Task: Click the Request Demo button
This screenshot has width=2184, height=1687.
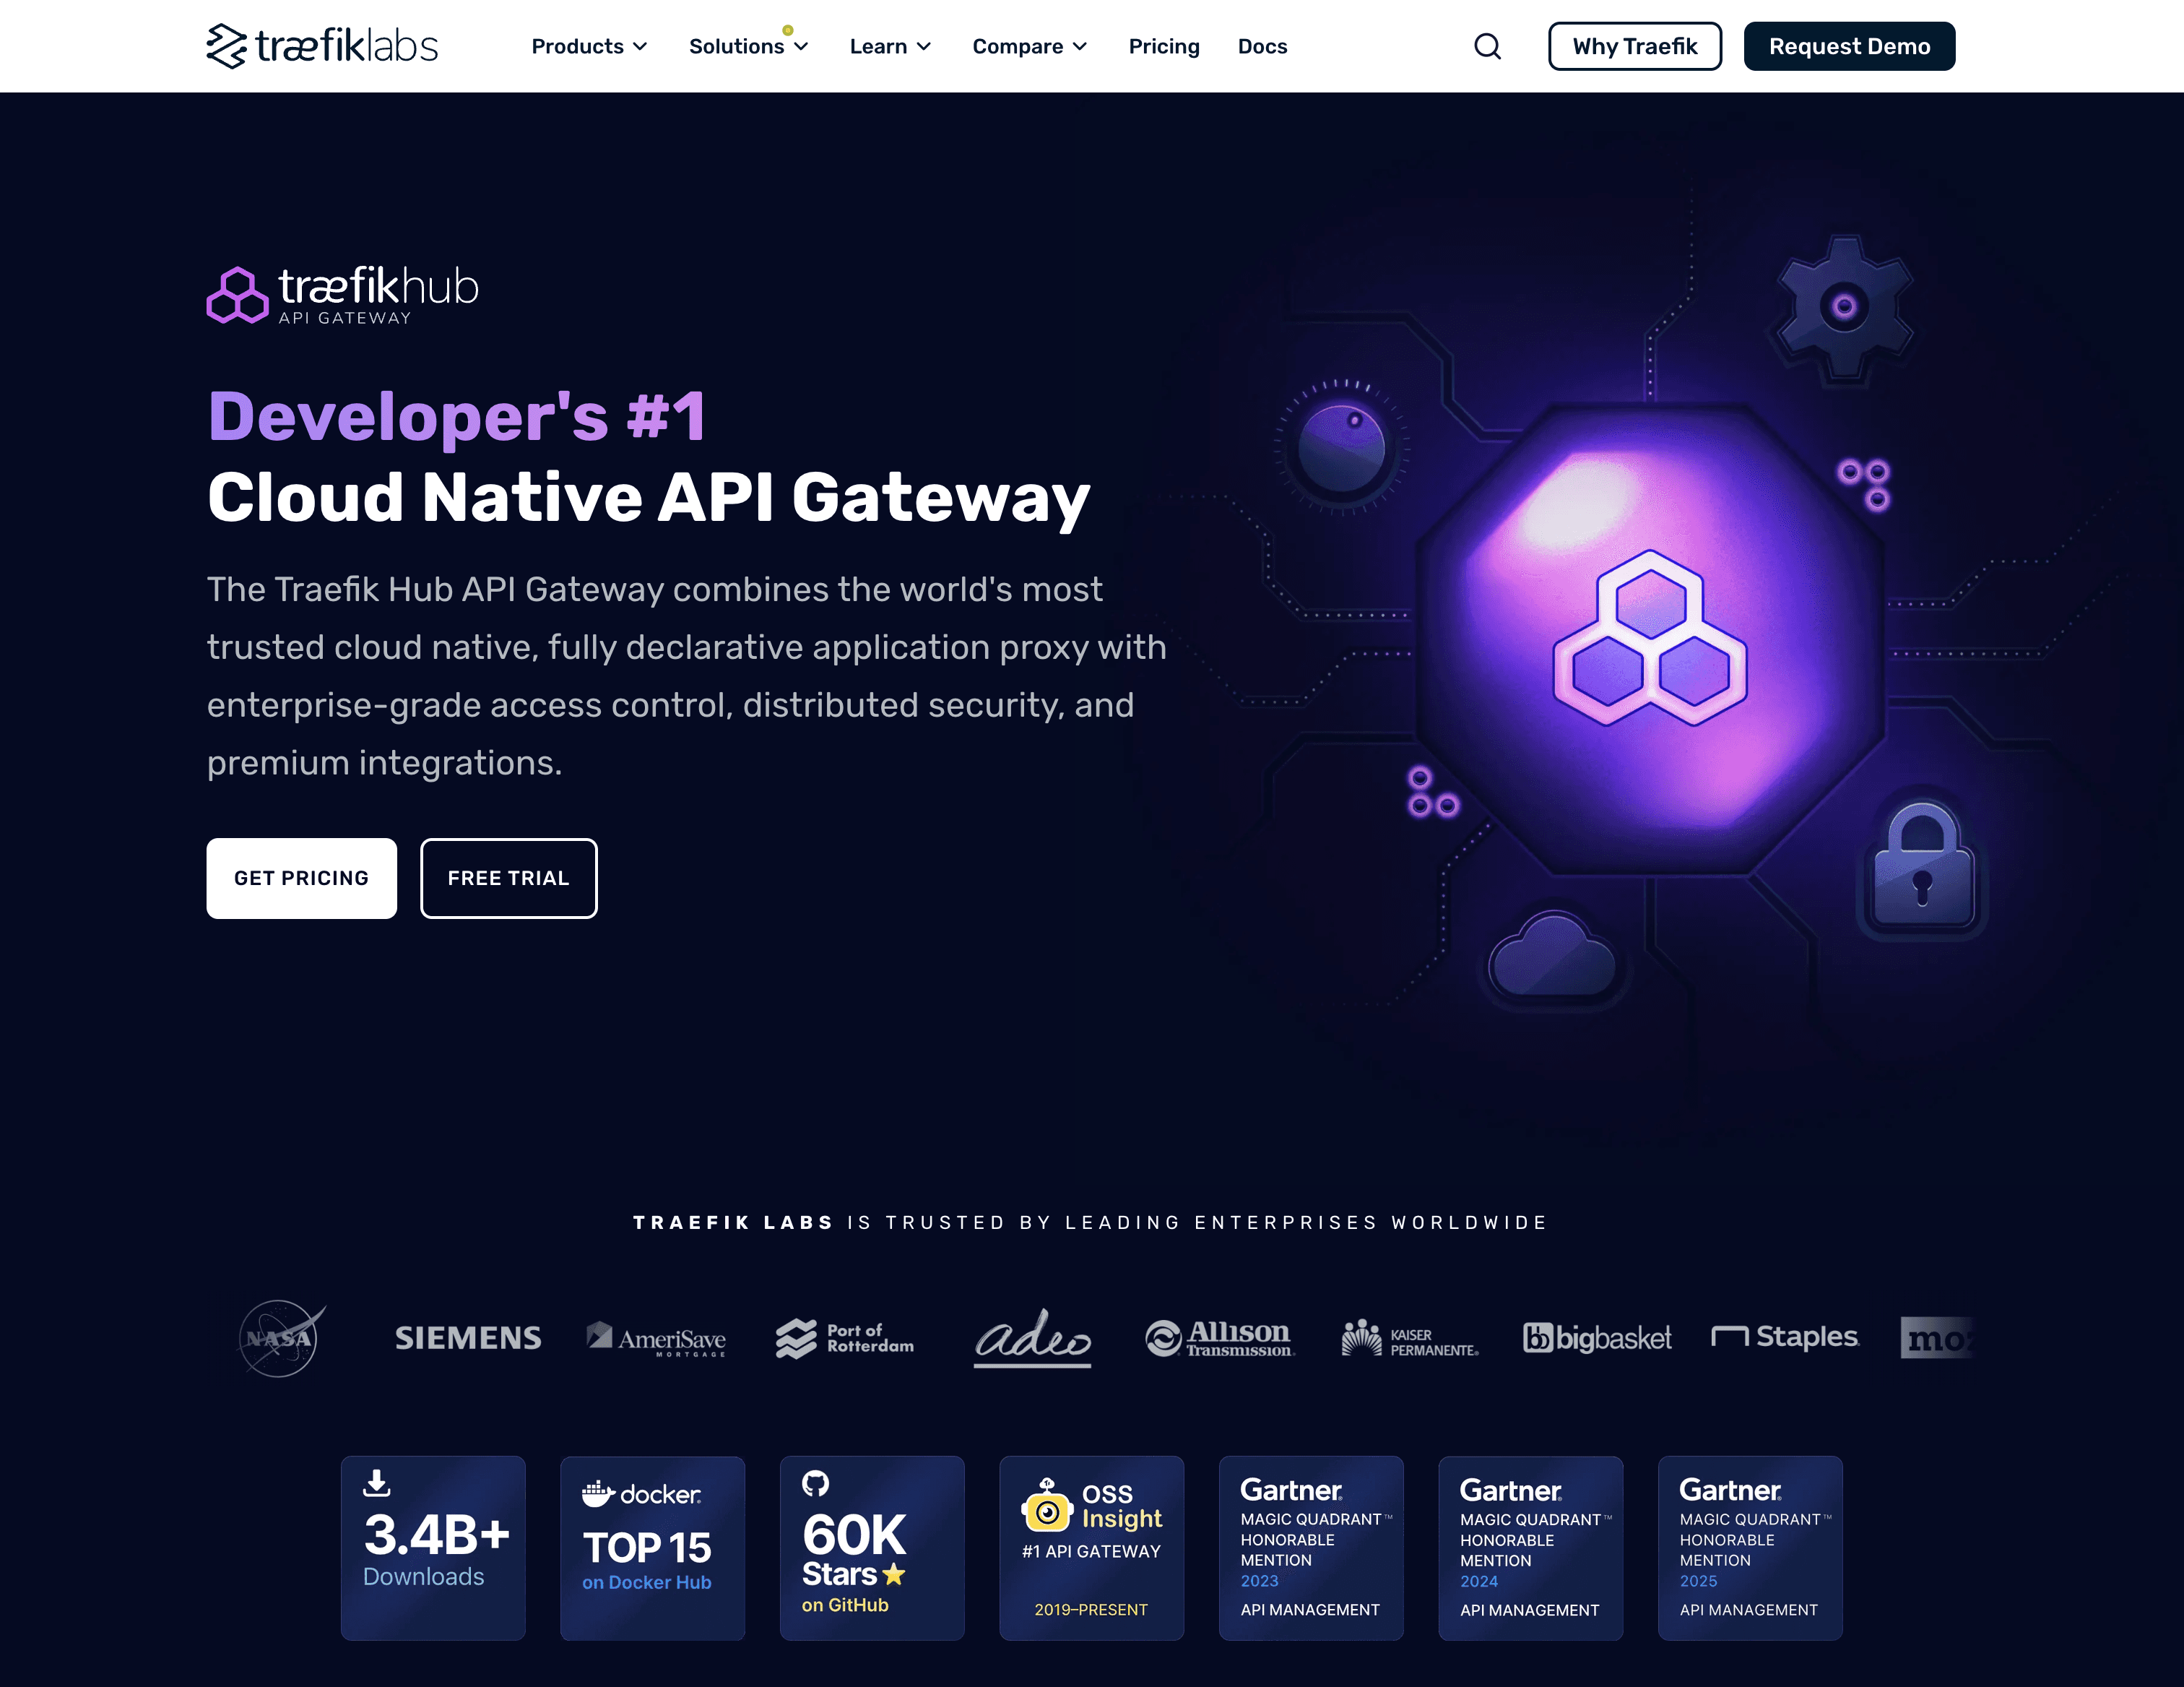Action: (x=1849, y=46)
